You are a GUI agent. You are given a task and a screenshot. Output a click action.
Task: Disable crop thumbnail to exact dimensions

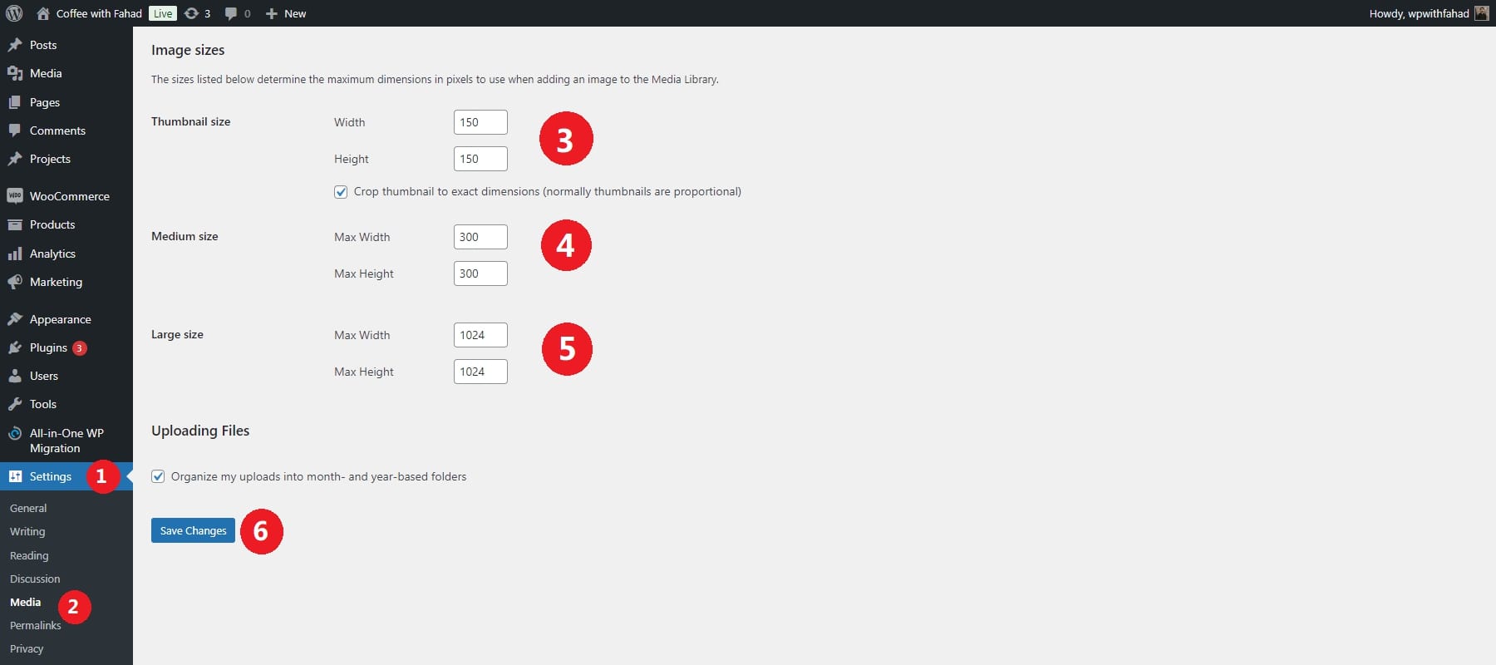pyautogui.click(x=341, y=192)
